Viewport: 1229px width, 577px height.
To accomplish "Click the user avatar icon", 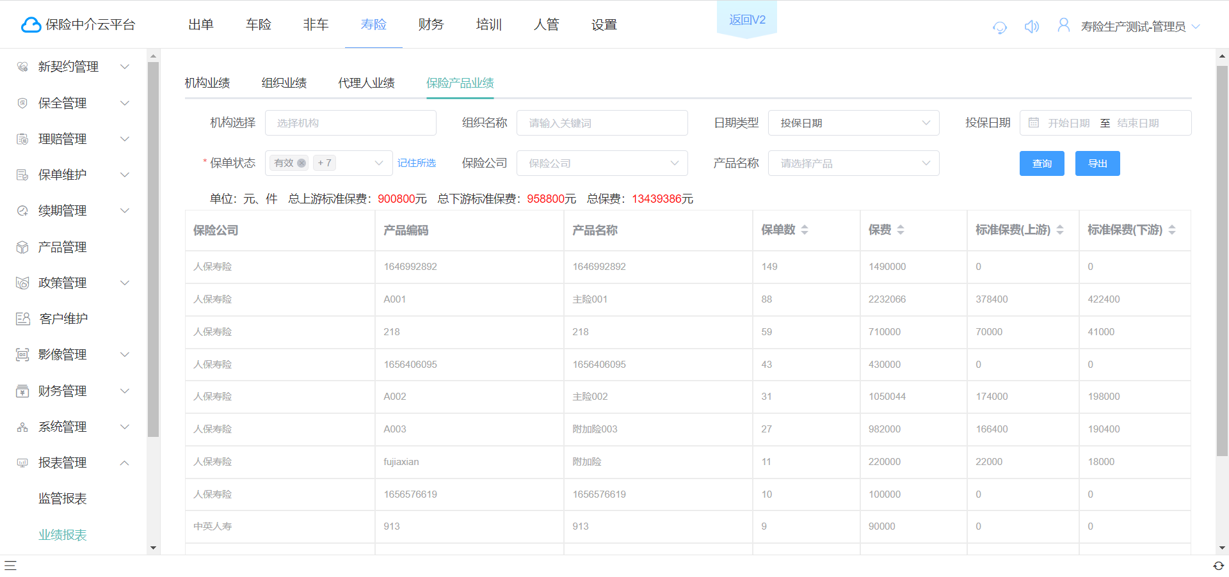I will pos(1063,25).
